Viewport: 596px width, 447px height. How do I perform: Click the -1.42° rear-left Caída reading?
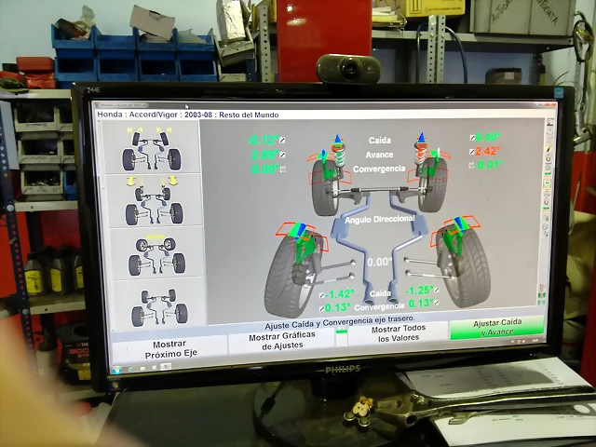pos(339,294)
